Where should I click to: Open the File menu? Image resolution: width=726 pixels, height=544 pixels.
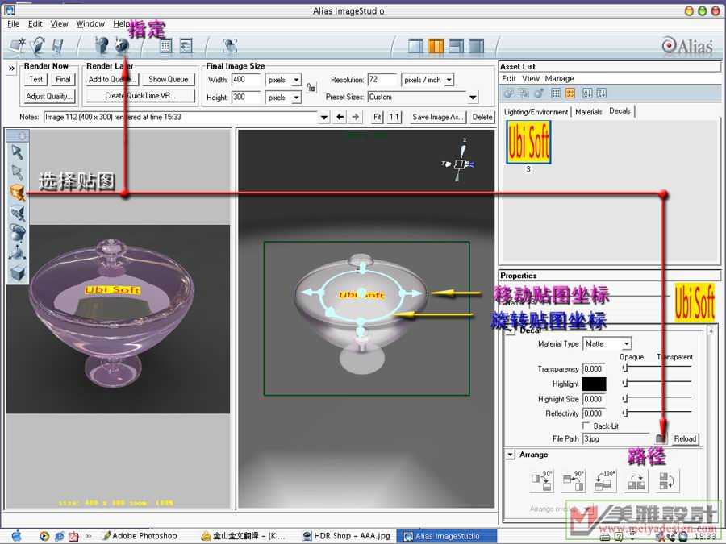(14, 23)
